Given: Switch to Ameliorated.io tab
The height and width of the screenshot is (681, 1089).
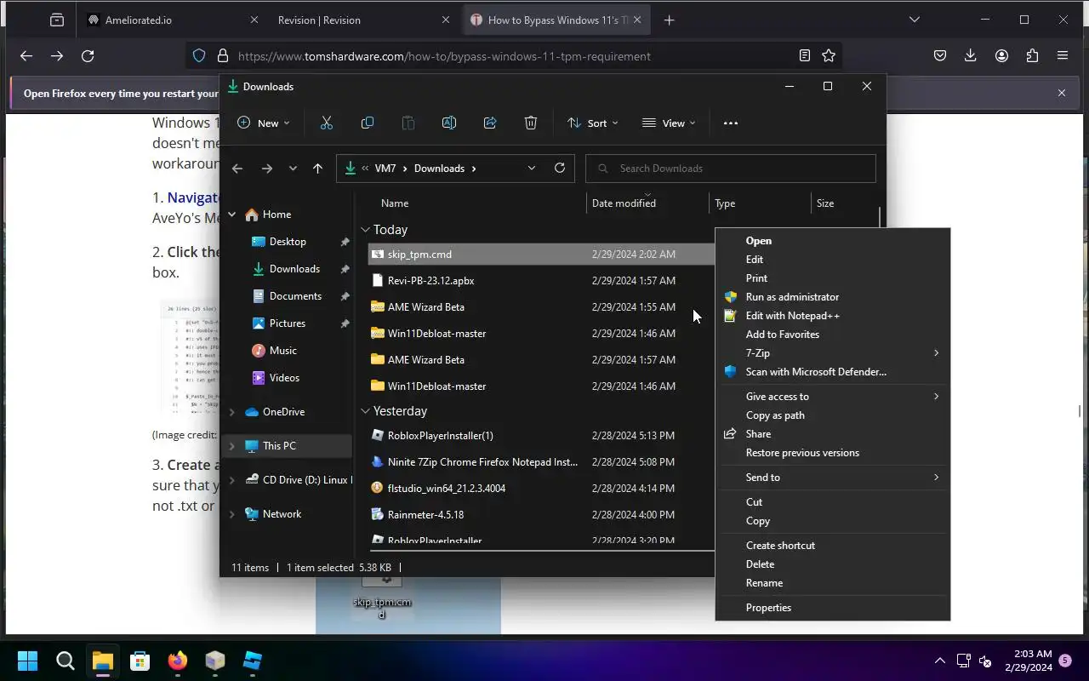Looking at the screenshot, I should pyautogui.click(x=173, y=20).
